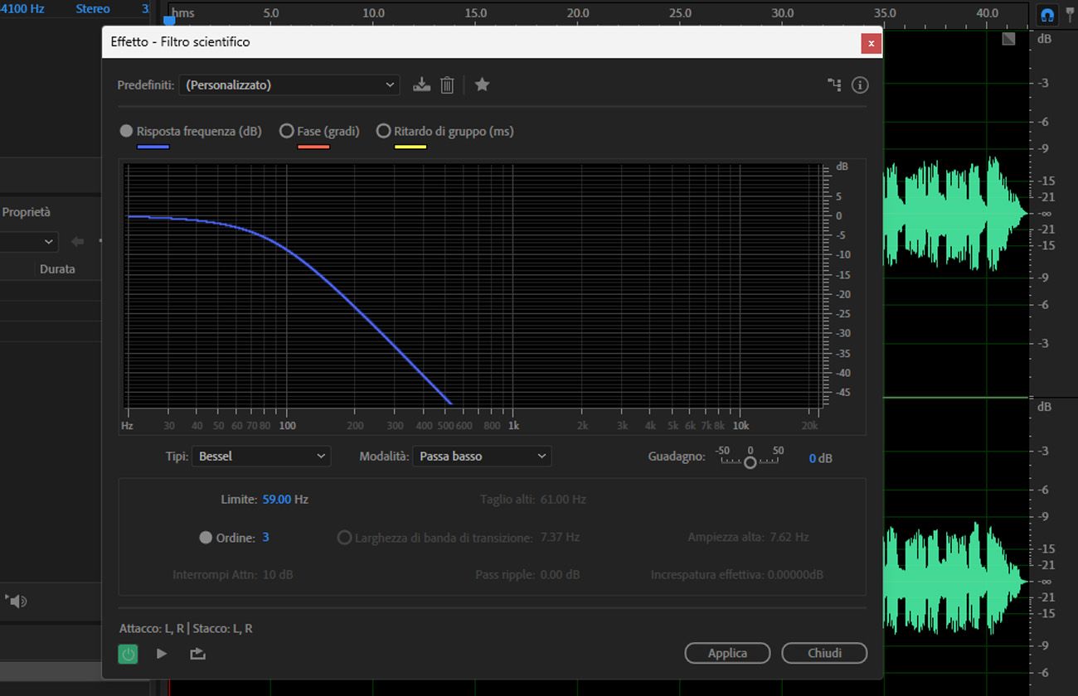Open the Tipi dropdown showing Bessel
This screenshot has width=1078, height=696.
[261, 456]
